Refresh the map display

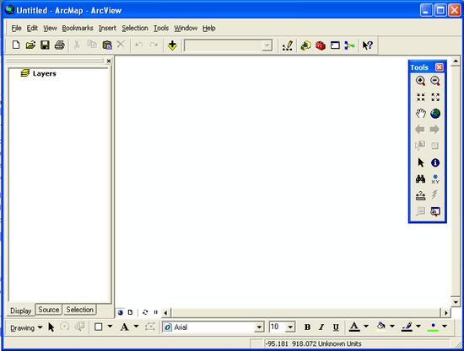pyautogui.click(x=145, y=312)
